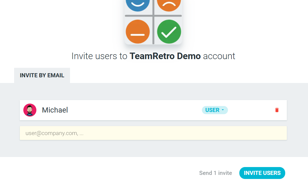Open the USER role dropdown for Michael
This screenshot has width=308, height=189.
(215, 110)
